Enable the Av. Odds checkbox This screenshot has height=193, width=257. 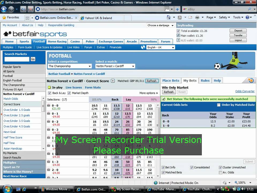[220, 172]
